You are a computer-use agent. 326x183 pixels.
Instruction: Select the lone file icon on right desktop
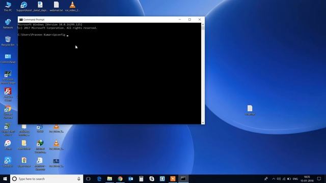pyautogui.click(x=250, y=110)
